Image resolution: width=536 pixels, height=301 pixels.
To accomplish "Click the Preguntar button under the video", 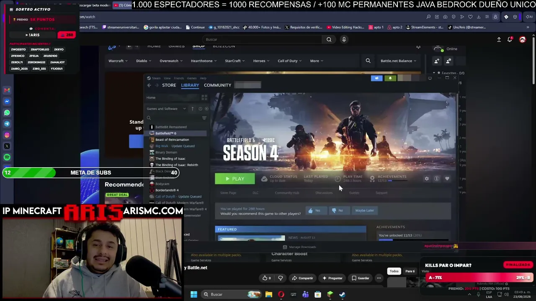I will pyautogui.click(x=332, y=278).
